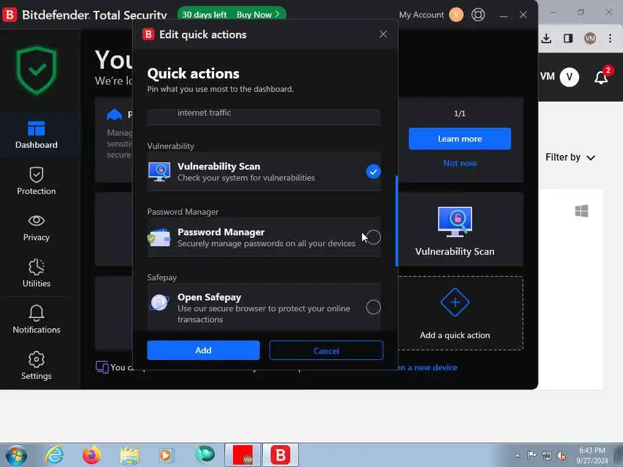Close the Edit quick actions dialog
This screenshot has width=623, height=467.
pyautogui.click(x=383, y=34)
